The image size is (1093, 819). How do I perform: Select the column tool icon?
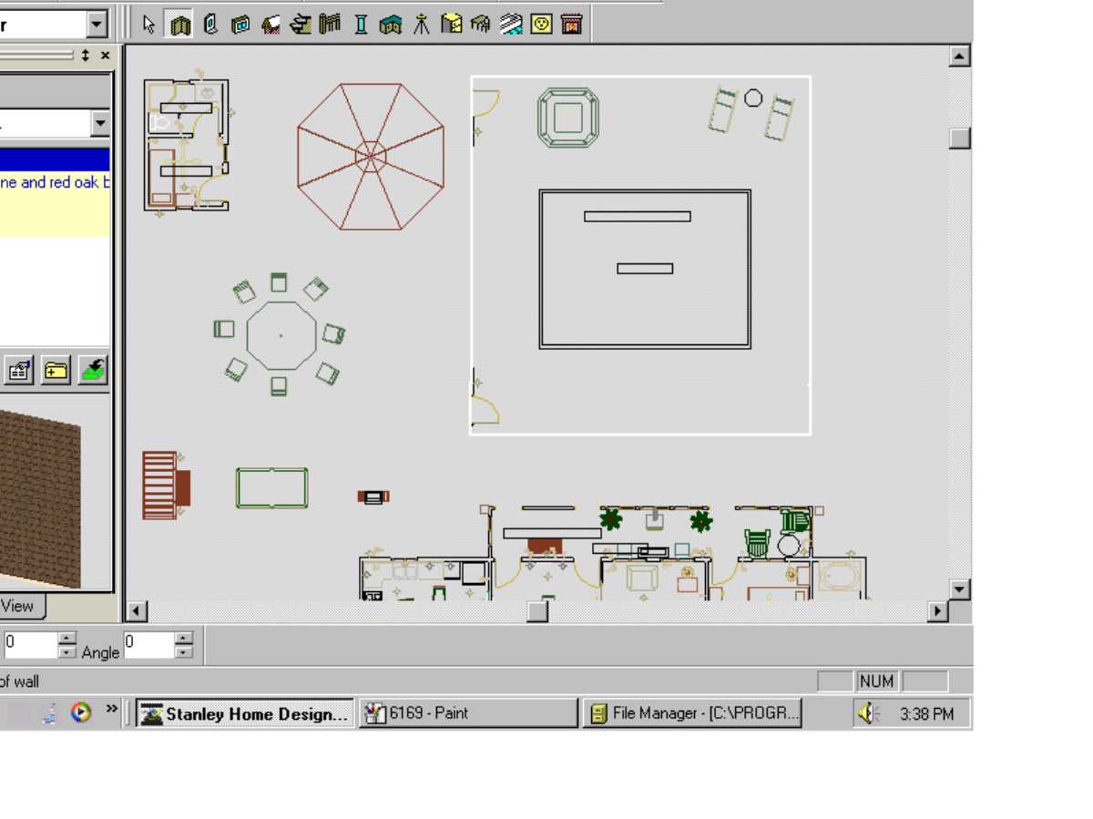tap(361, 25)
